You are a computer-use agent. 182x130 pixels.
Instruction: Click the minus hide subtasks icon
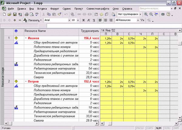20,20
